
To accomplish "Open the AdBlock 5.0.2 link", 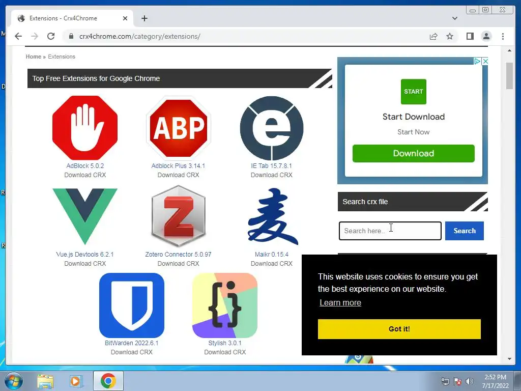I will click(85, 165).
